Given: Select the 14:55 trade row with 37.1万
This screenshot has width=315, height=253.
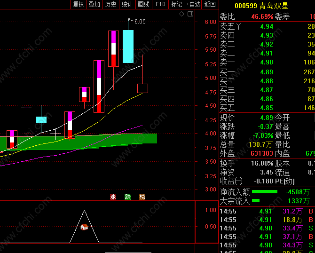Looking at the screenshot, I should pos(267,237).
